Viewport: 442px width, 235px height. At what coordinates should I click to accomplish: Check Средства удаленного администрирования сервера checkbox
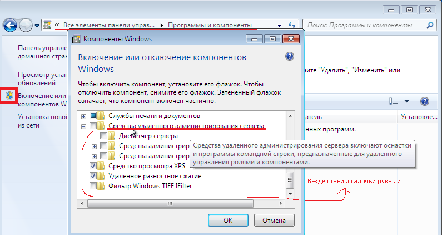click(93, 126)
